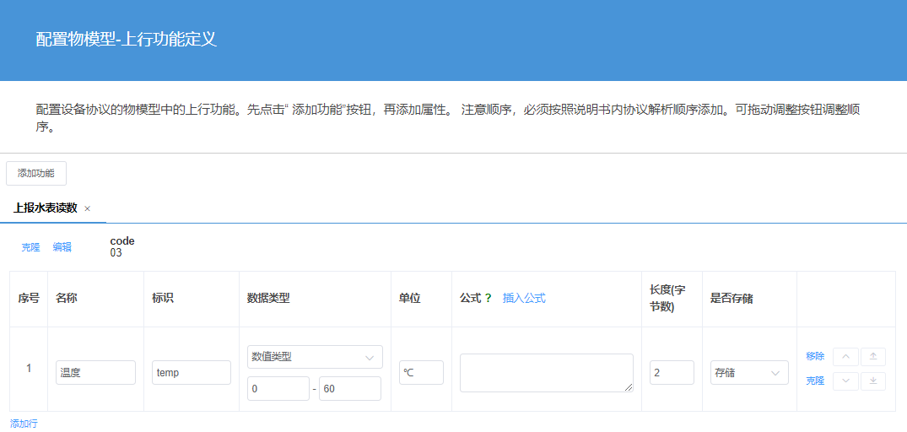The height and width of the screenshot is (432, 907).
Task: Click the maximum value field showing 60
Action: click(x=349, y=388)
